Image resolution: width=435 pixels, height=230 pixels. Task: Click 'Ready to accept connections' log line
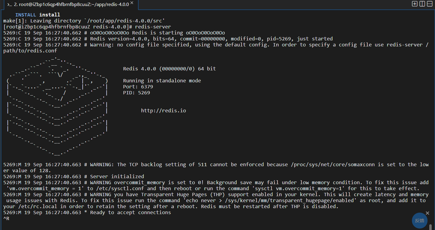[x=87, y=212]
